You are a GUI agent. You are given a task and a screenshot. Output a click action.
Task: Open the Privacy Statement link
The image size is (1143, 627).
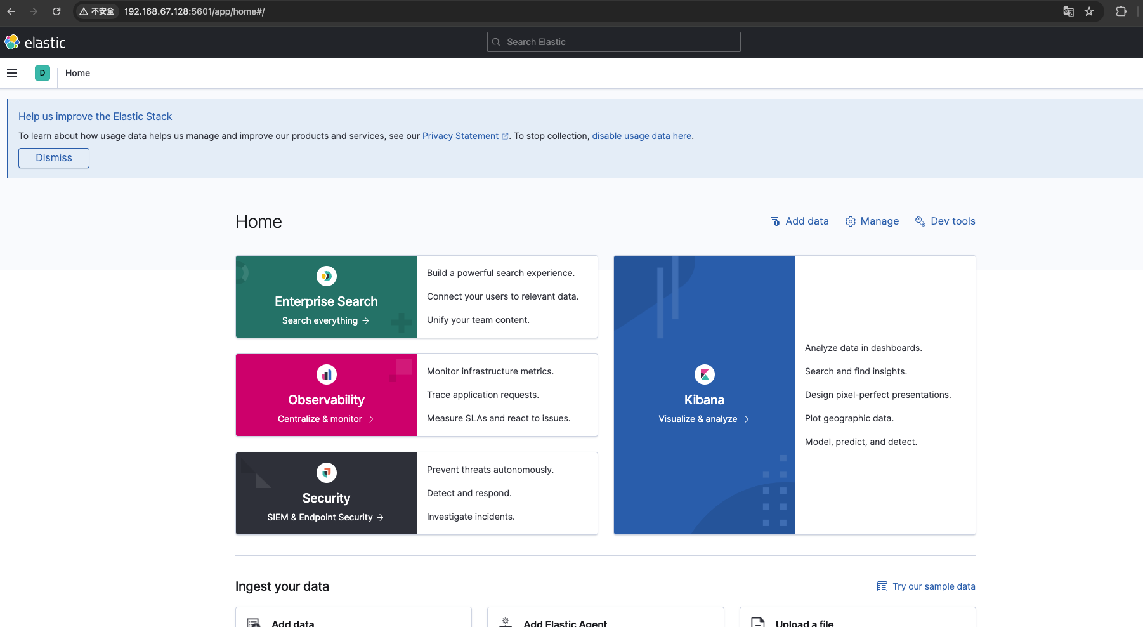point(460,136)
